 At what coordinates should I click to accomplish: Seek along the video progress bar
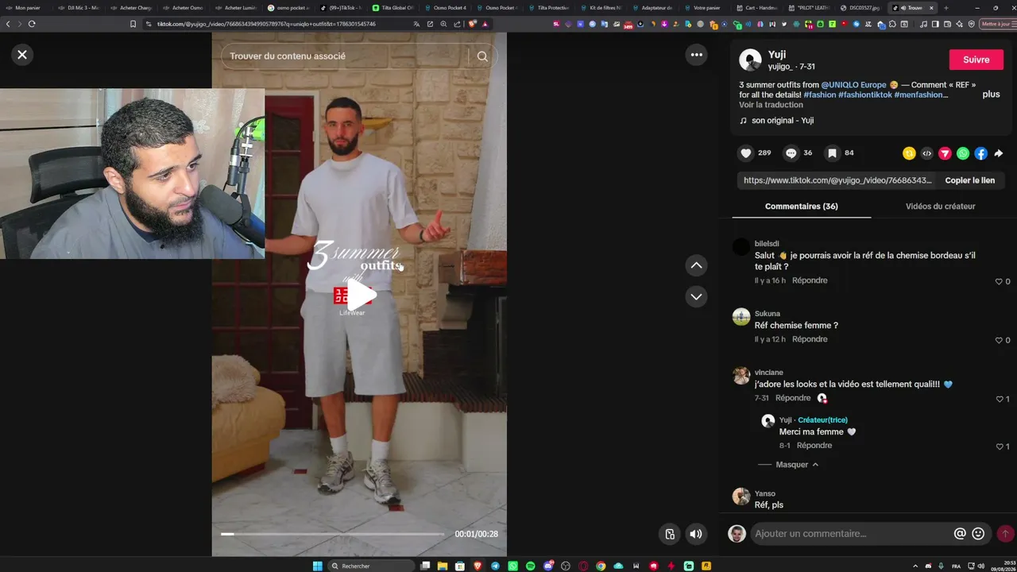coord(332,534)
